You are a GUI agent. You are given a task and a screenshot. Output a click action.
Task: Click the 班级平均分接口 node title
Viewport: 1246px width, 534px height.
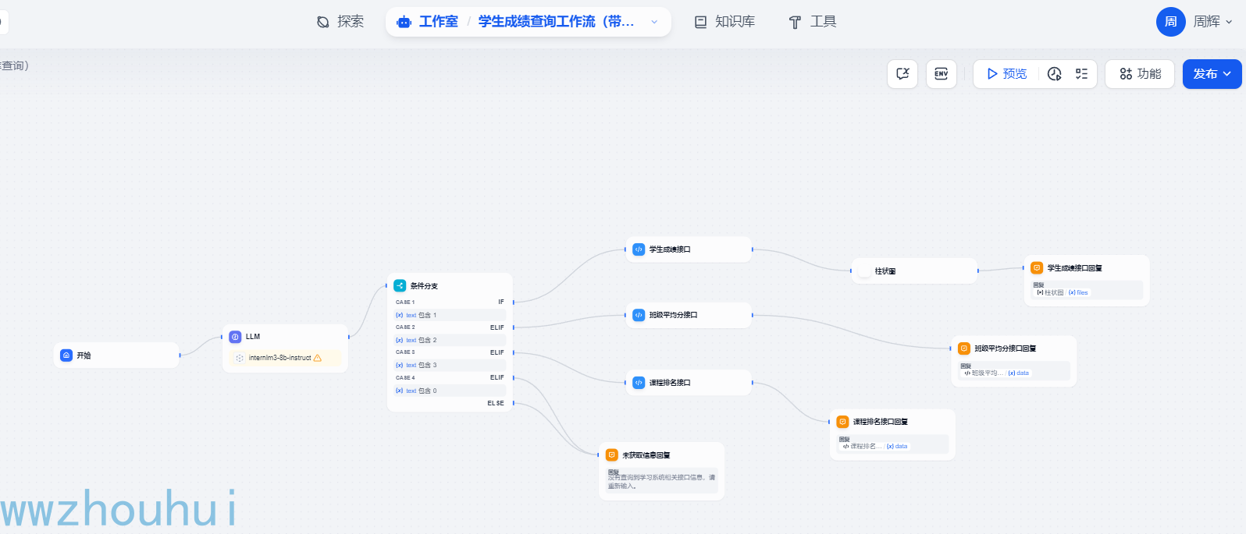(x=674, y=315)
